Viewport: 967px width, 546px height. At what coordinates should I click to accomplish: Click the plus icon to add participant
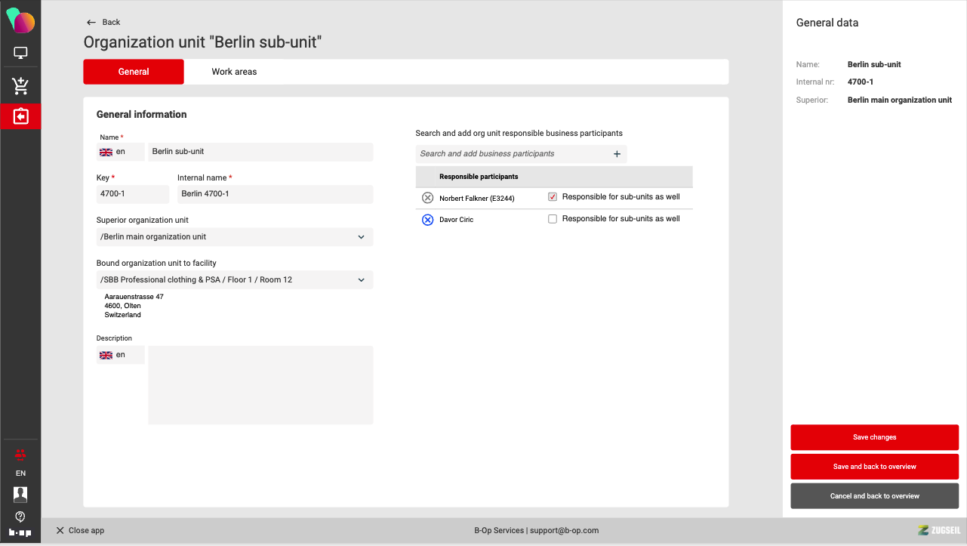(x=617, y=154)
